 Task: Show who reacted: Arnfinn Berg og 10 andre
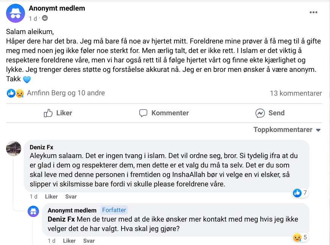pyautogui.click(x=66, y=93)
